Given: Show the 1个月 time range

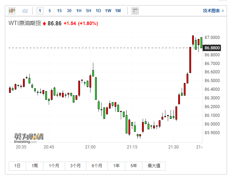Looking at the screenshot, I should 54,166.
